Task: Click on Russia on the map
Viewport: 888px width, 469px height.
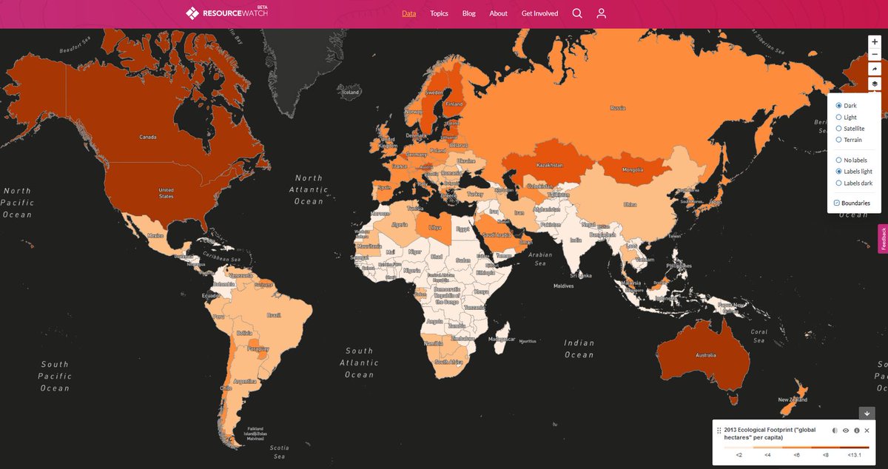Action: pos(617,108)
